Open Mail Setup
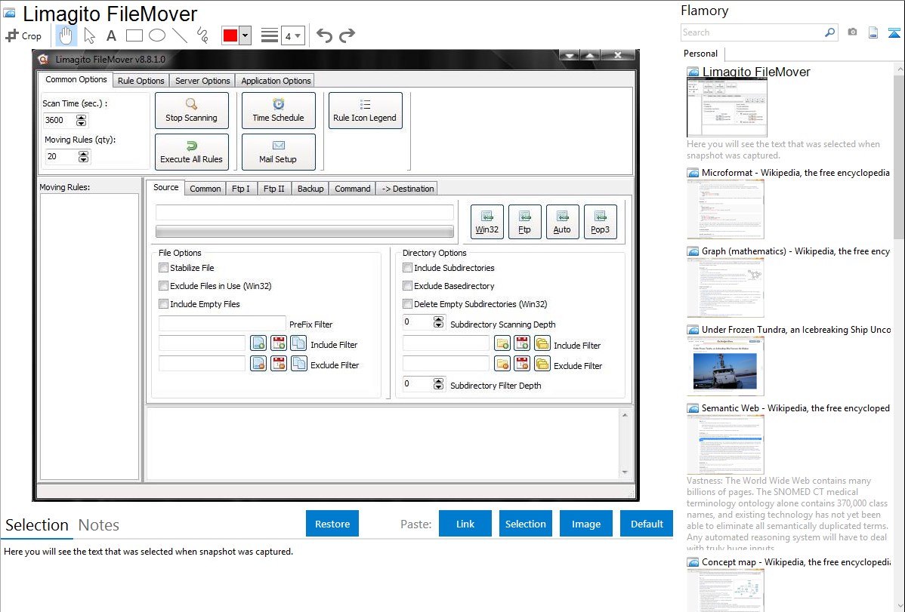The height and width of the screenshot is (612, 905). click(x=278, y=152)
